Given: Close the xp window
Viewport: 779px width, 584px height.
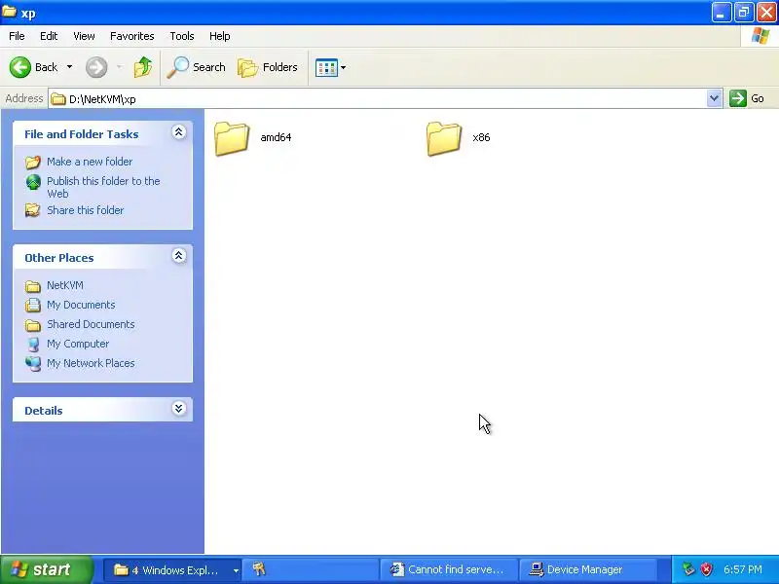Looking at the screenshot, I should [x=766, y=13].
